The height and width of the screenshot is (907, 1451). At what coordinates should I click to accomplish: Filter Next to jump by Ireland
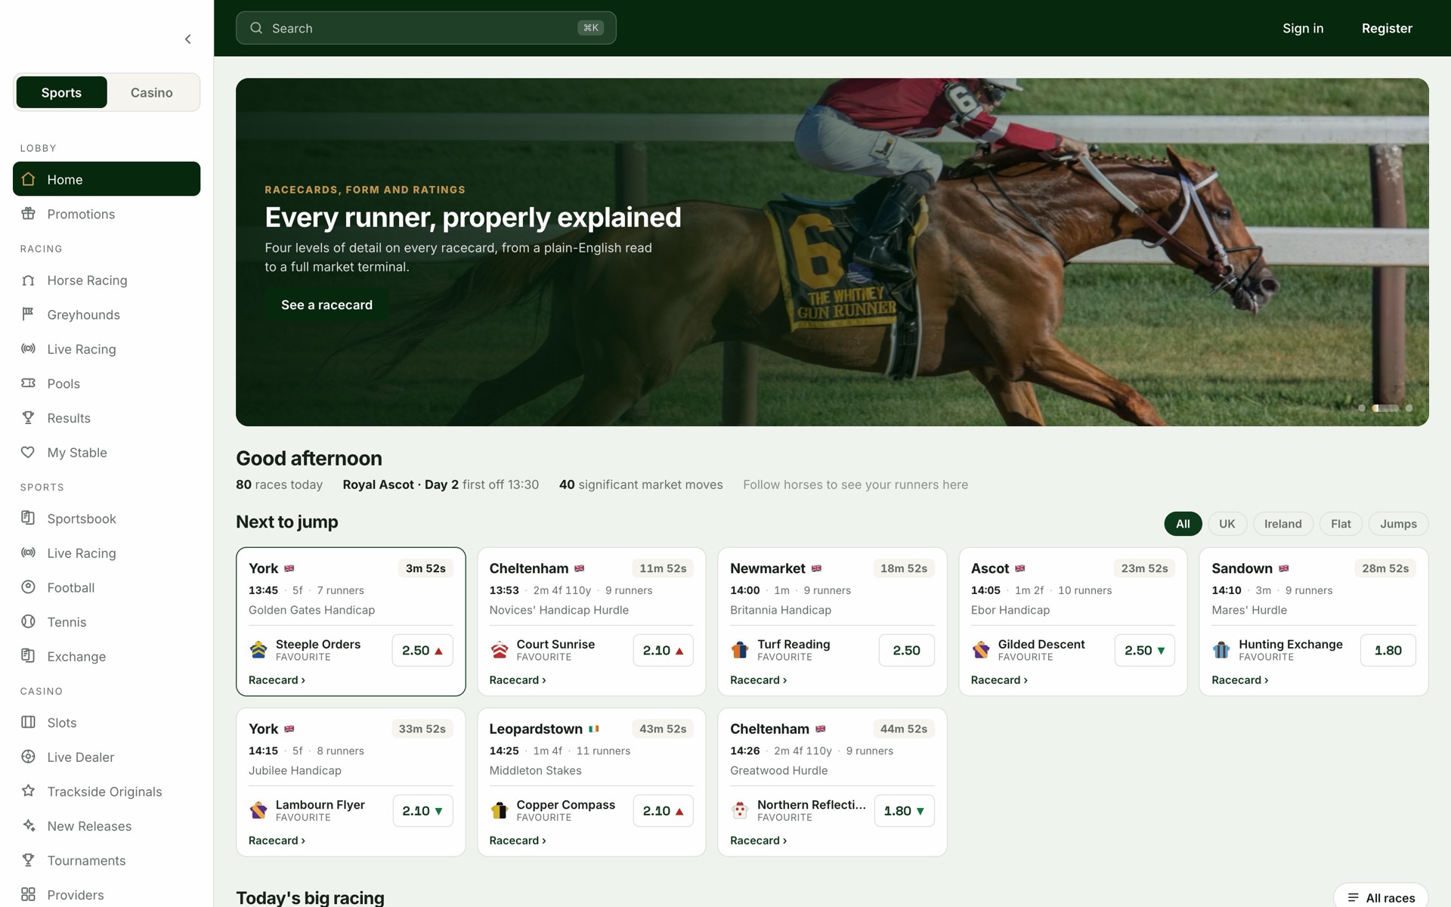(x=1282, y=524)
